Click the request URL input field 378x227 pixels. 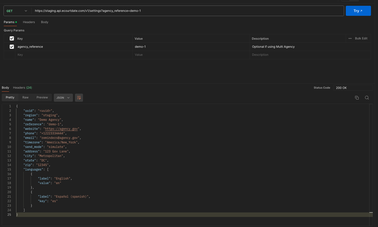[x=187, y=11]
